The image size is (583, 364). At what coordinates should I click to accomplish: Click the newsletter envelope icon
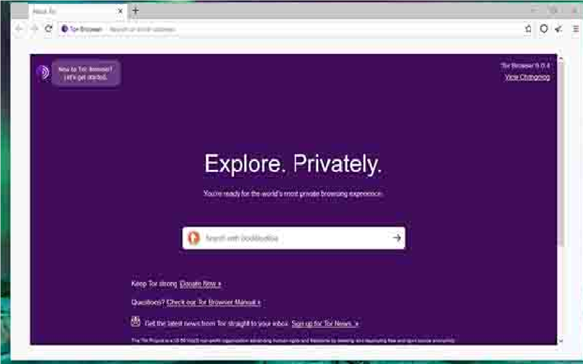pyautogui.click(x=136, y=321)
